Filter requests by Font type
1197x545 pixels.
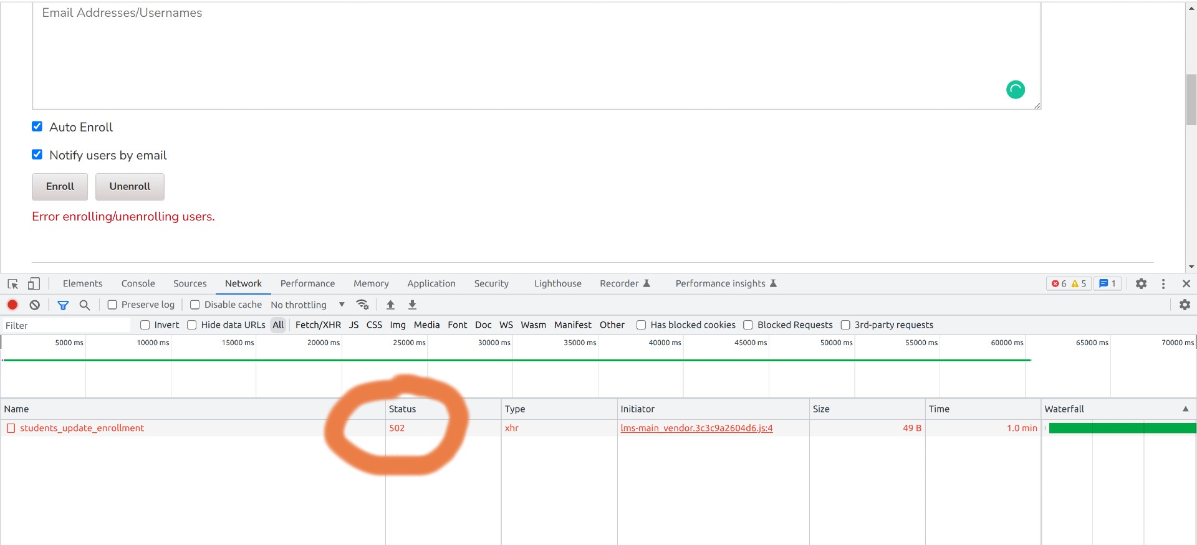(x=457, y=325)
